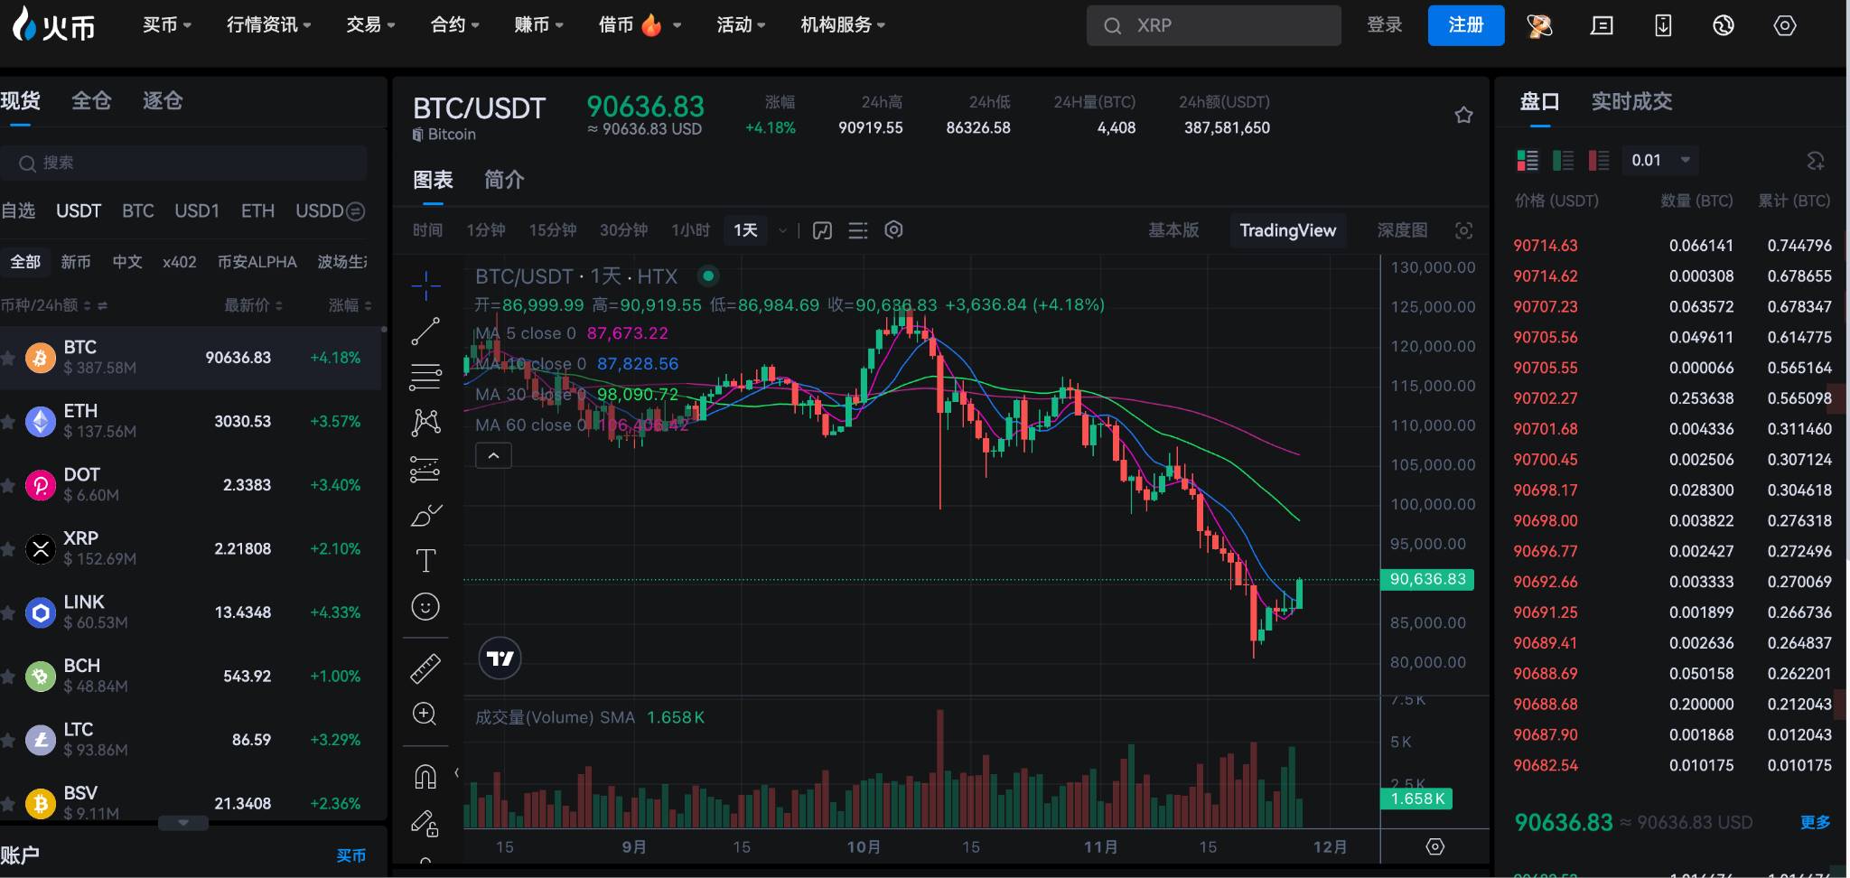Click the 注册 registration button
This screenshot has height=878, width=1850.
(1464, 25)
